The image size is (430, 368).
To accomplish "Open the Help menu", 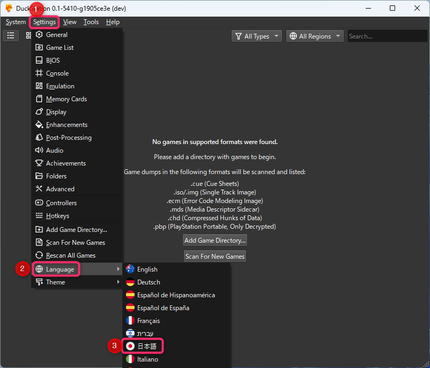I will click(113, 22).
